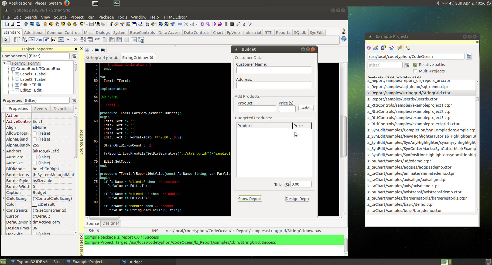Click the Add button in Budget window

[x=306, y=108]
